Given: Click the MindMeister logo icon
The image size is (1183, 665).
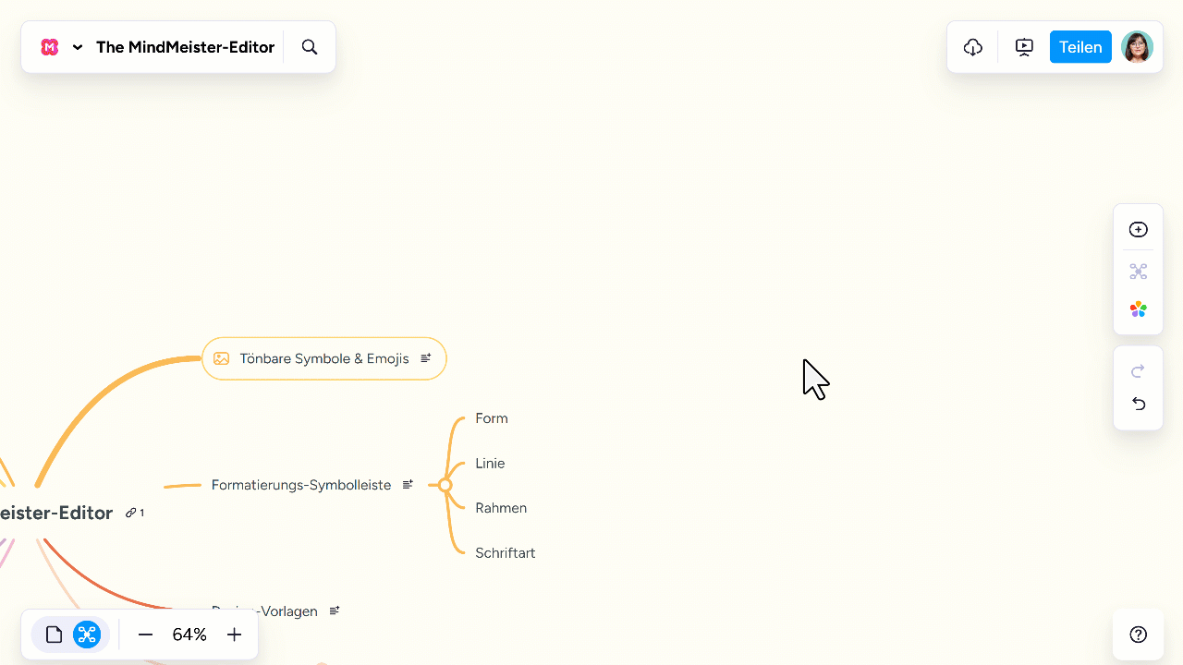Looking at the screenshot, I should tap(50, 47).
